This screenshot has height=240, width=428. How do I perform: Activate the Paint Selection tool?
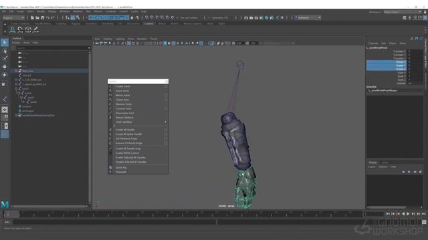(5, 58)
